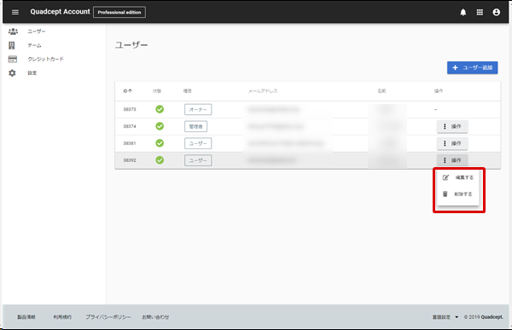The height and width of the screenshot is (330, 512).
Task: Click the 管理者 role badge
Action: coord(195,127)
